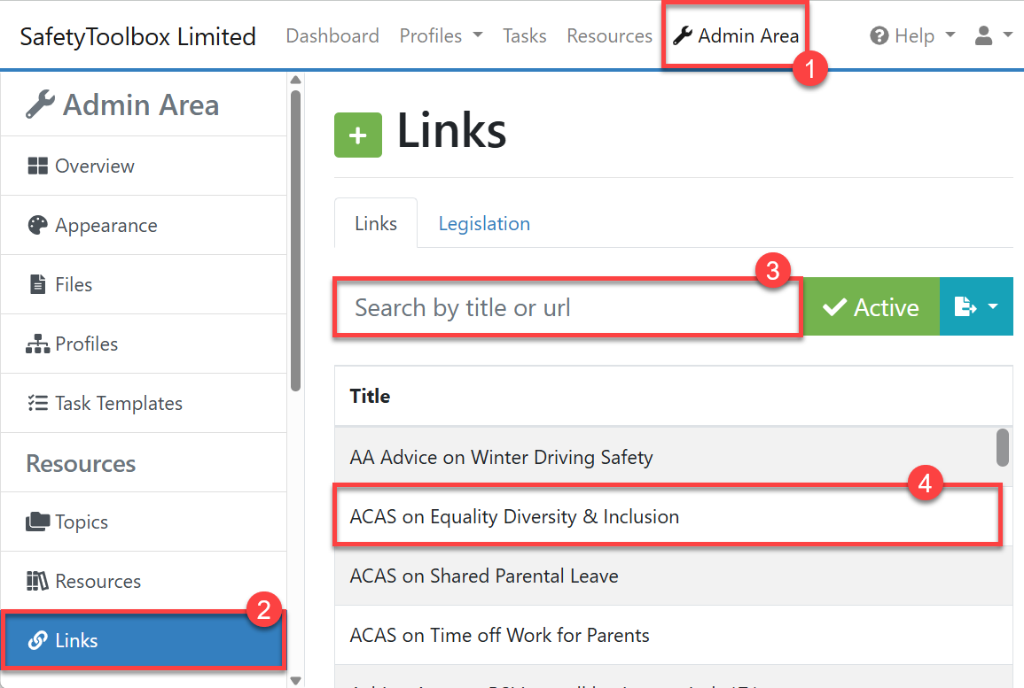Select the Links item in sidebar
The width and height of the screenshot is (1024, 688).
142,641
